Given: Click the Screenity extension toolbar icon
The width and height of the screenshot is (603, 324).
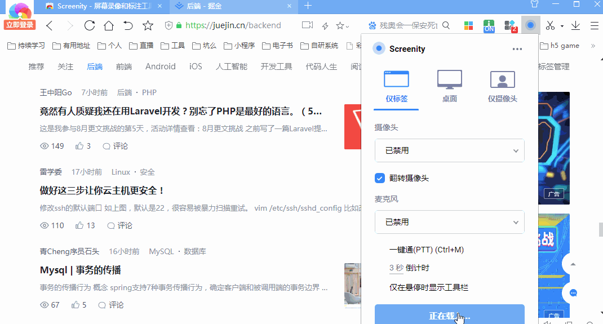Looking at the screenshot, I should (531, 25).
